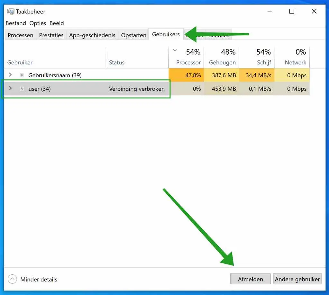329x295 pixels.
Task: Click the sort chevron above Processor column
Action: coord(175,51)
